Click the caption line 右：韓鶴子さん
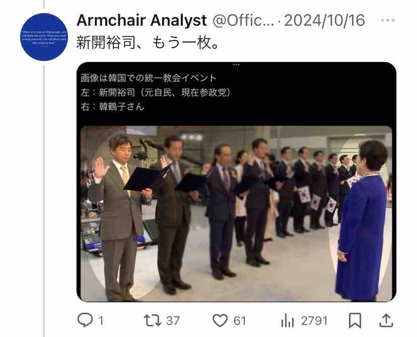This screenshot has height=337, width=417. pos(112,107)
